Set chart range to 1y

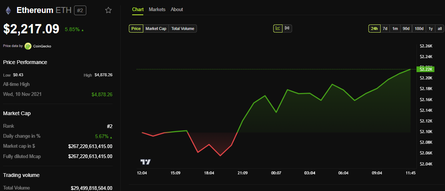tap(431, 29)
